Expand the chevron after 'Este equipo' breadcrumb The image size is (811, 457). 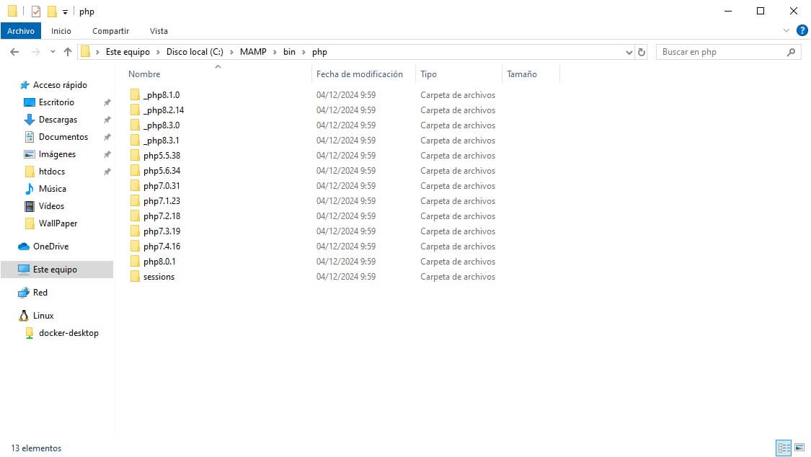tap(159, 52)
